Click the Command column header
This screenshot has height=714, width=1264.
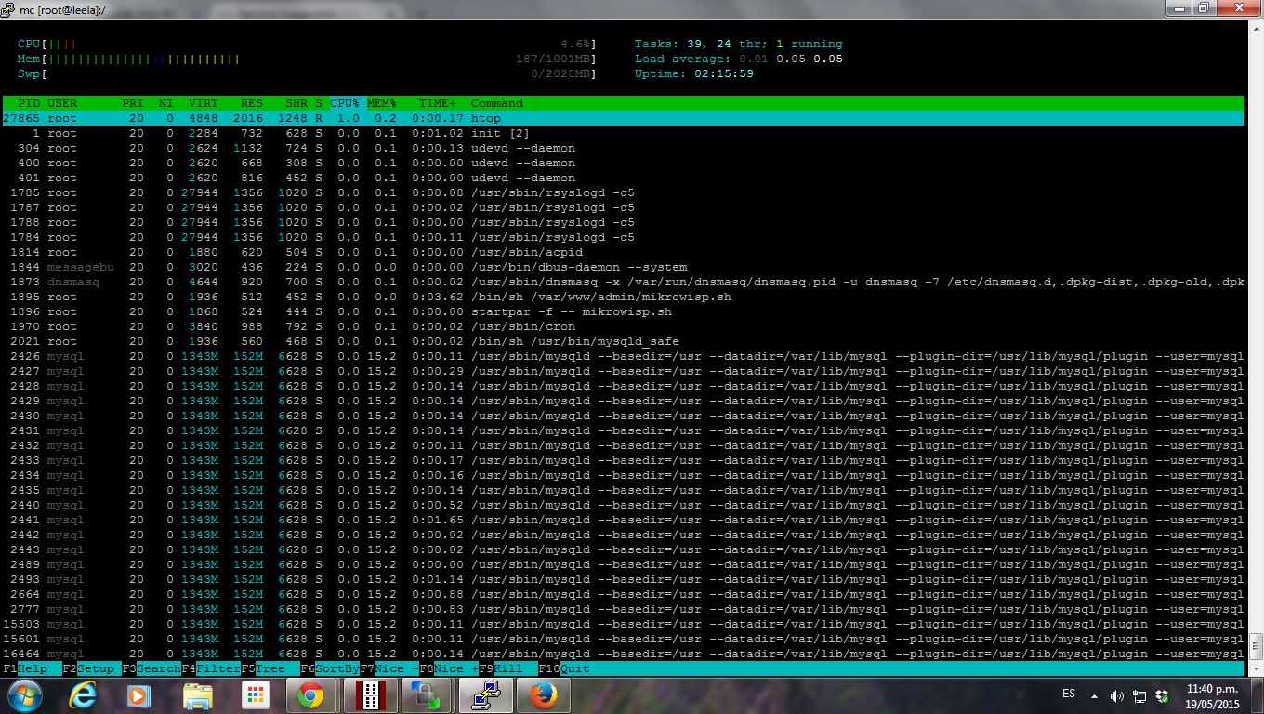click(x=497, y=103)
